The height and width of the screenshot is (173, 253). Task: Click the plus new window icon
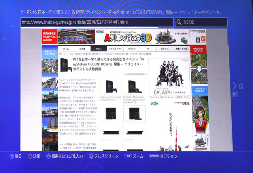[x=241, y=86]
